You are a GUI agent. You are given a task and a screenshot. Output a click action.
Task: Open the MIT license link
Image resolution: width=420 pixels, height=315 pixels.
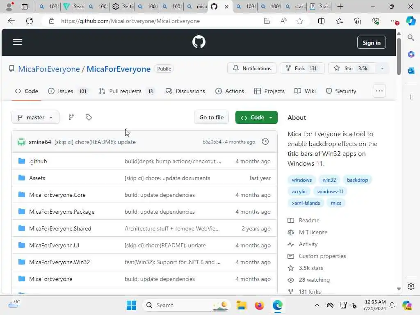click(x=313, y=232)
